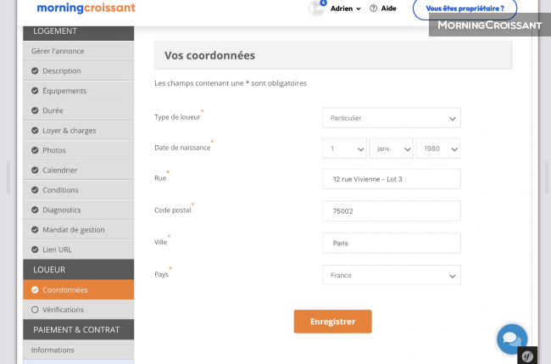Open the blue chat bubble widget
Image resolution: width=551 pixels, height=364 pixels.
click(x=511, y=338)
